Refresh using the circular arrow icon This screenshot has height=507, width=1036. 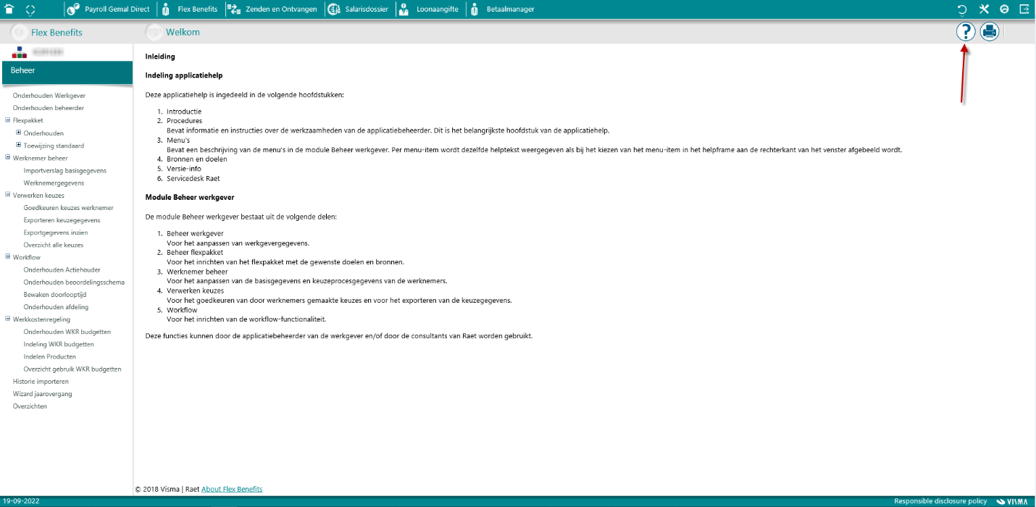click(961, 9)
